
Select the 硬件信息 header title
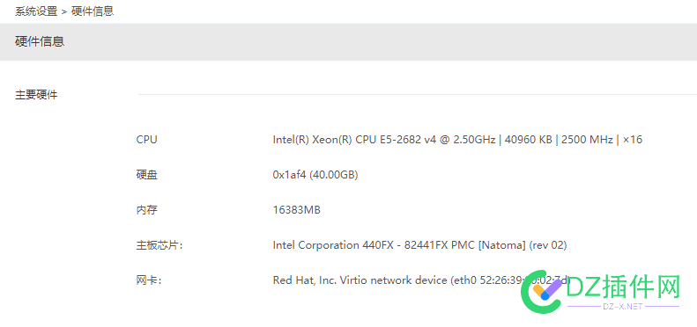point(40,41)
